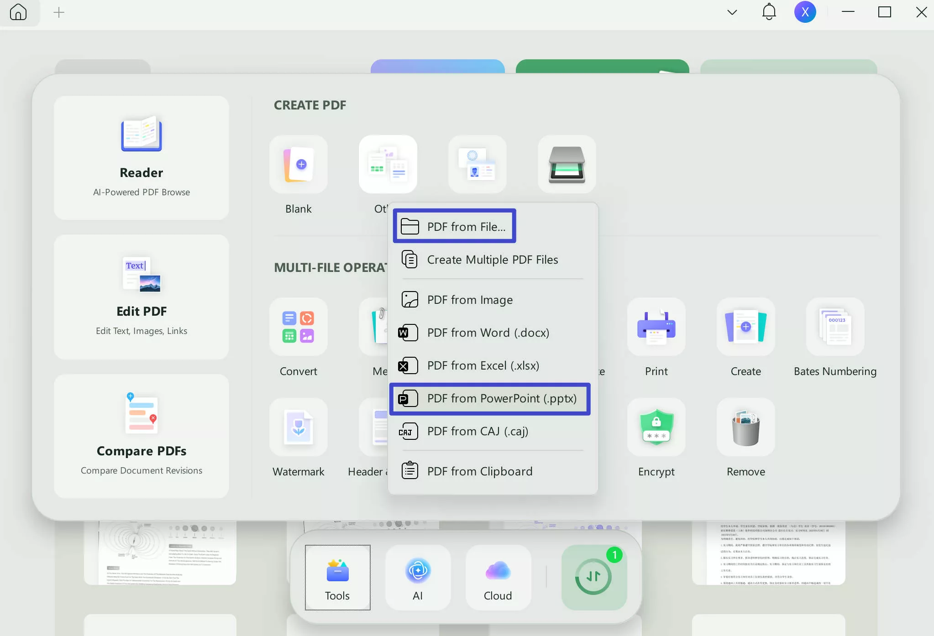
Task: Choose PDF from Clipboard option
Action: coord(479,471)
